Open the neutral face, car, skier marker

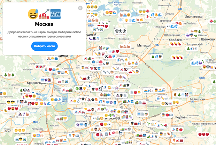(56, 100)
